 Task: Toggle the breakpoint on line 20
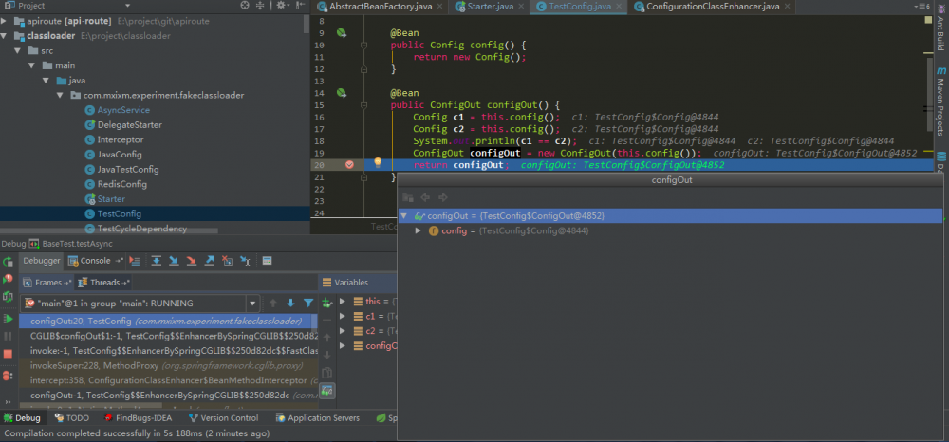click(x=349, y=164)
